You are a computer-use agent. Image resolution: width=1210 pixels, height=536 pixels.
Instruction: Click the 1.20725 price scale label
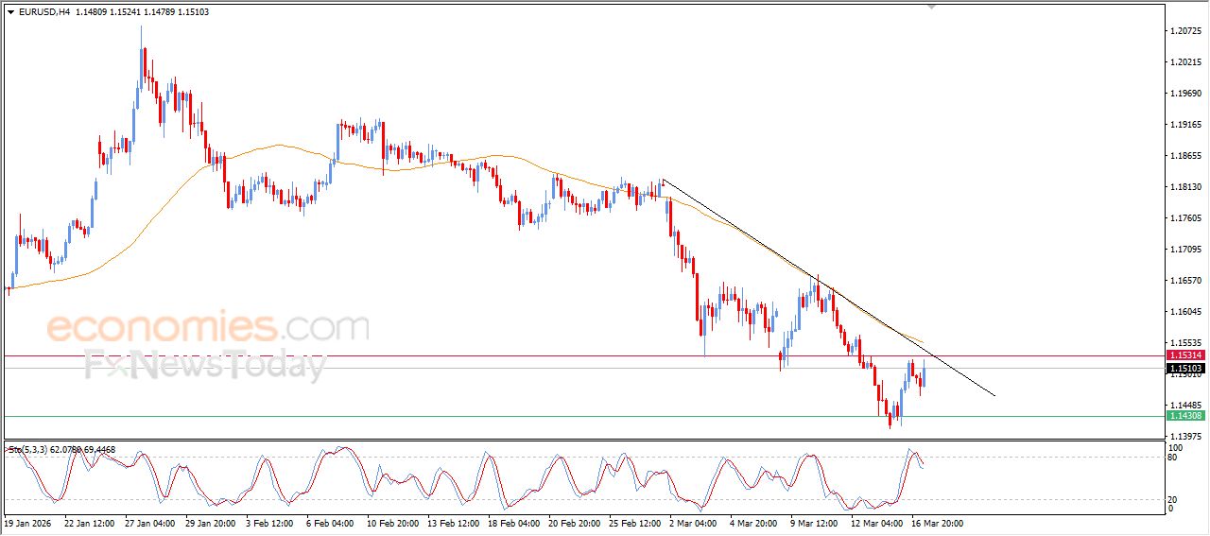coord(1184,31)
